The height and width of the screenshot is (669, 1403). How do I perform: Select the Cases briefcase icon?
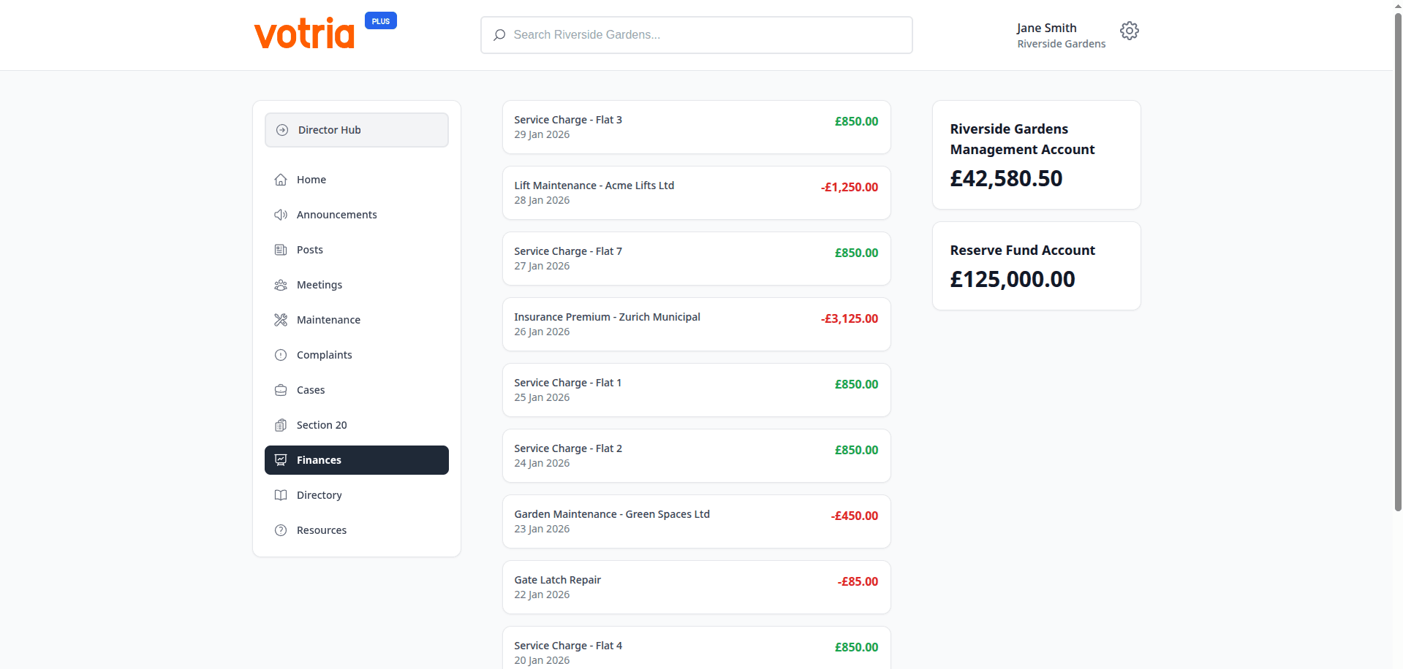[281, 389]
